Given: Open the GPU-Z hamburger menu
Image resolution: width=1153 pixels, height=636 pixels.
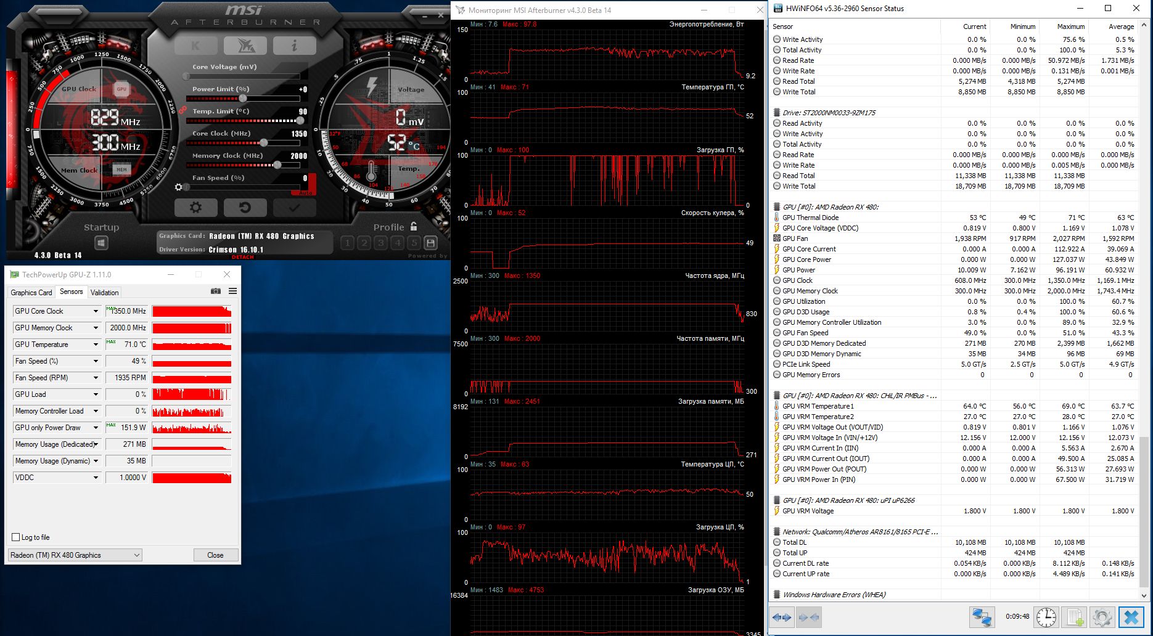Looking at the screenshot, I should [232, 291].
